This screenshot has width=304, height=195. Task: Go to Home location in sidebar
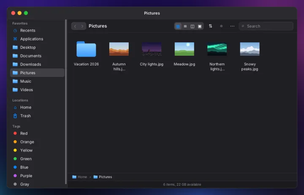pos(37,107)
